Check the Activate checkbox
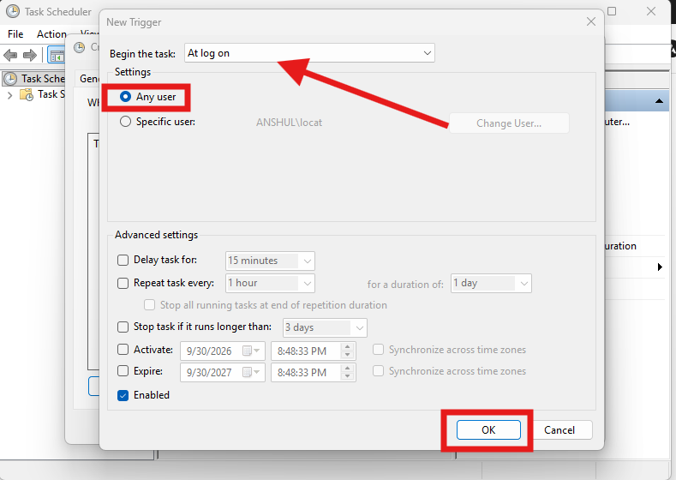The height and width of the screenshot is (480, 676). click(x=123, y=350)
